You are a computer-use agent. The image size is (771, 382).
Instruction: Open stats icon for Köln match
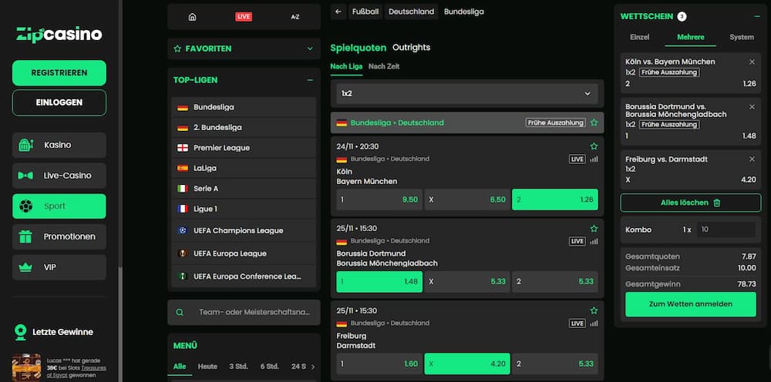[594, 159]
